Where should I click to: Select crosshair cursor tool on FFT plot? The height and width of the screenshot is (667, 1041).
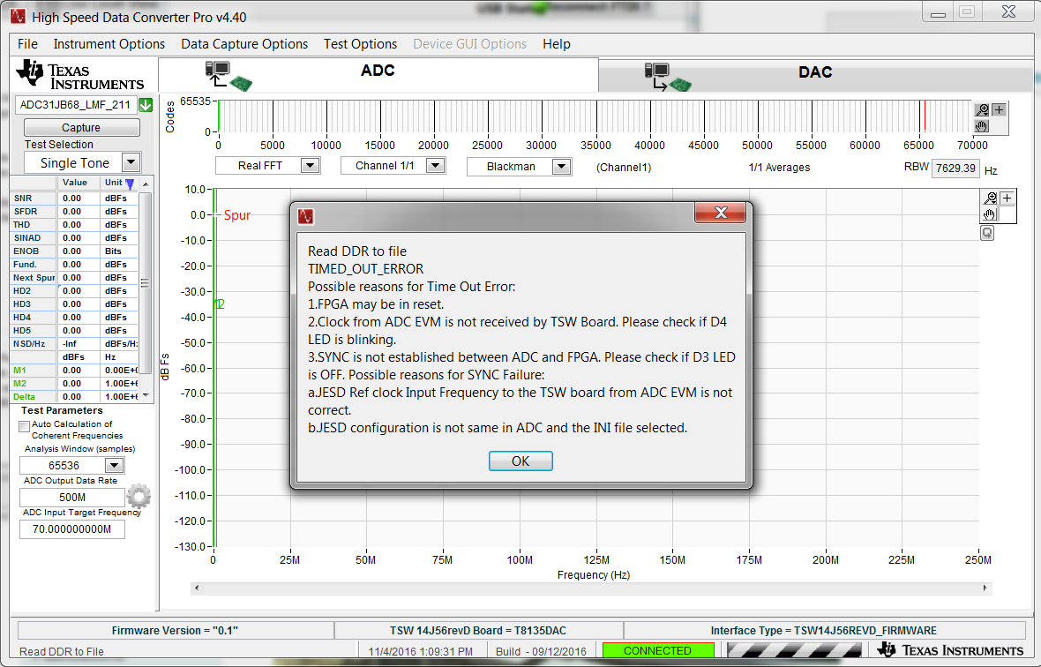(1007, 199)
